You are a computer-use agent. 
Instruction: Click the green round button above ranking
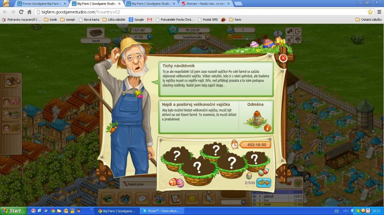click(298, 182)
